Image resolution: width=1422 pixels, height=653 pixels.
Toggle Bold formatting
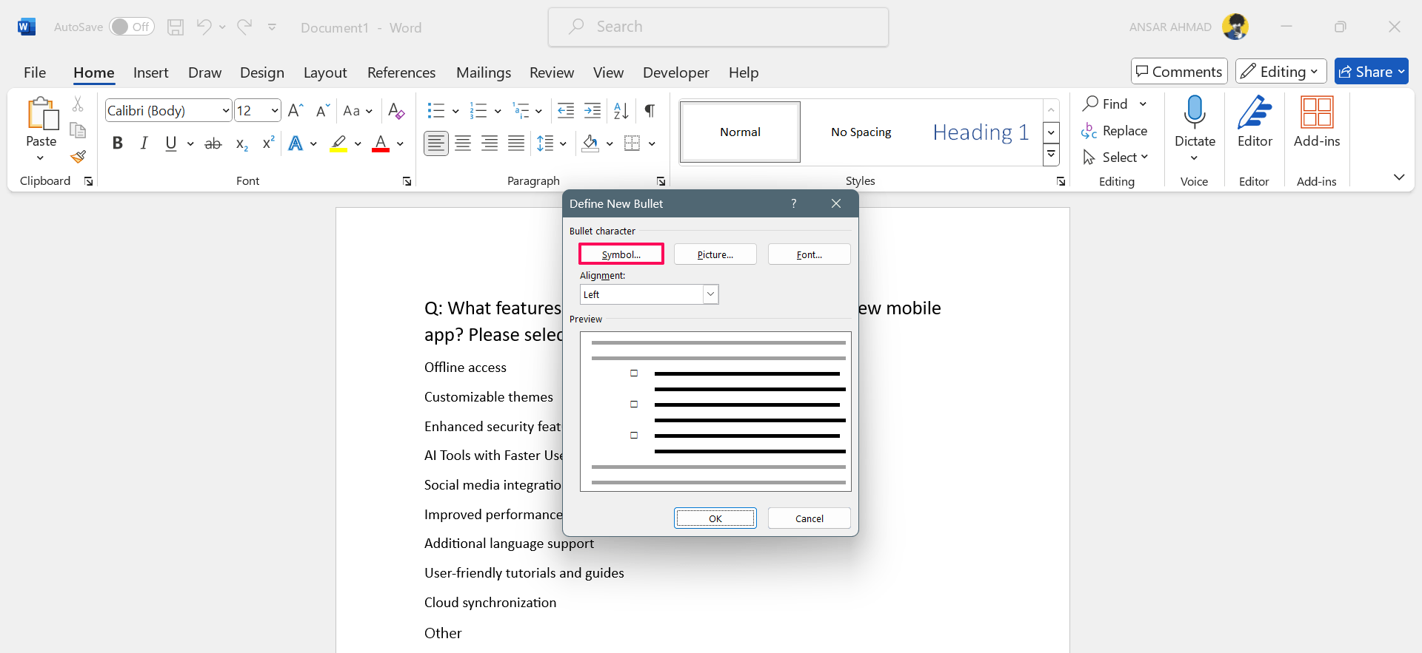coord(117,143)
